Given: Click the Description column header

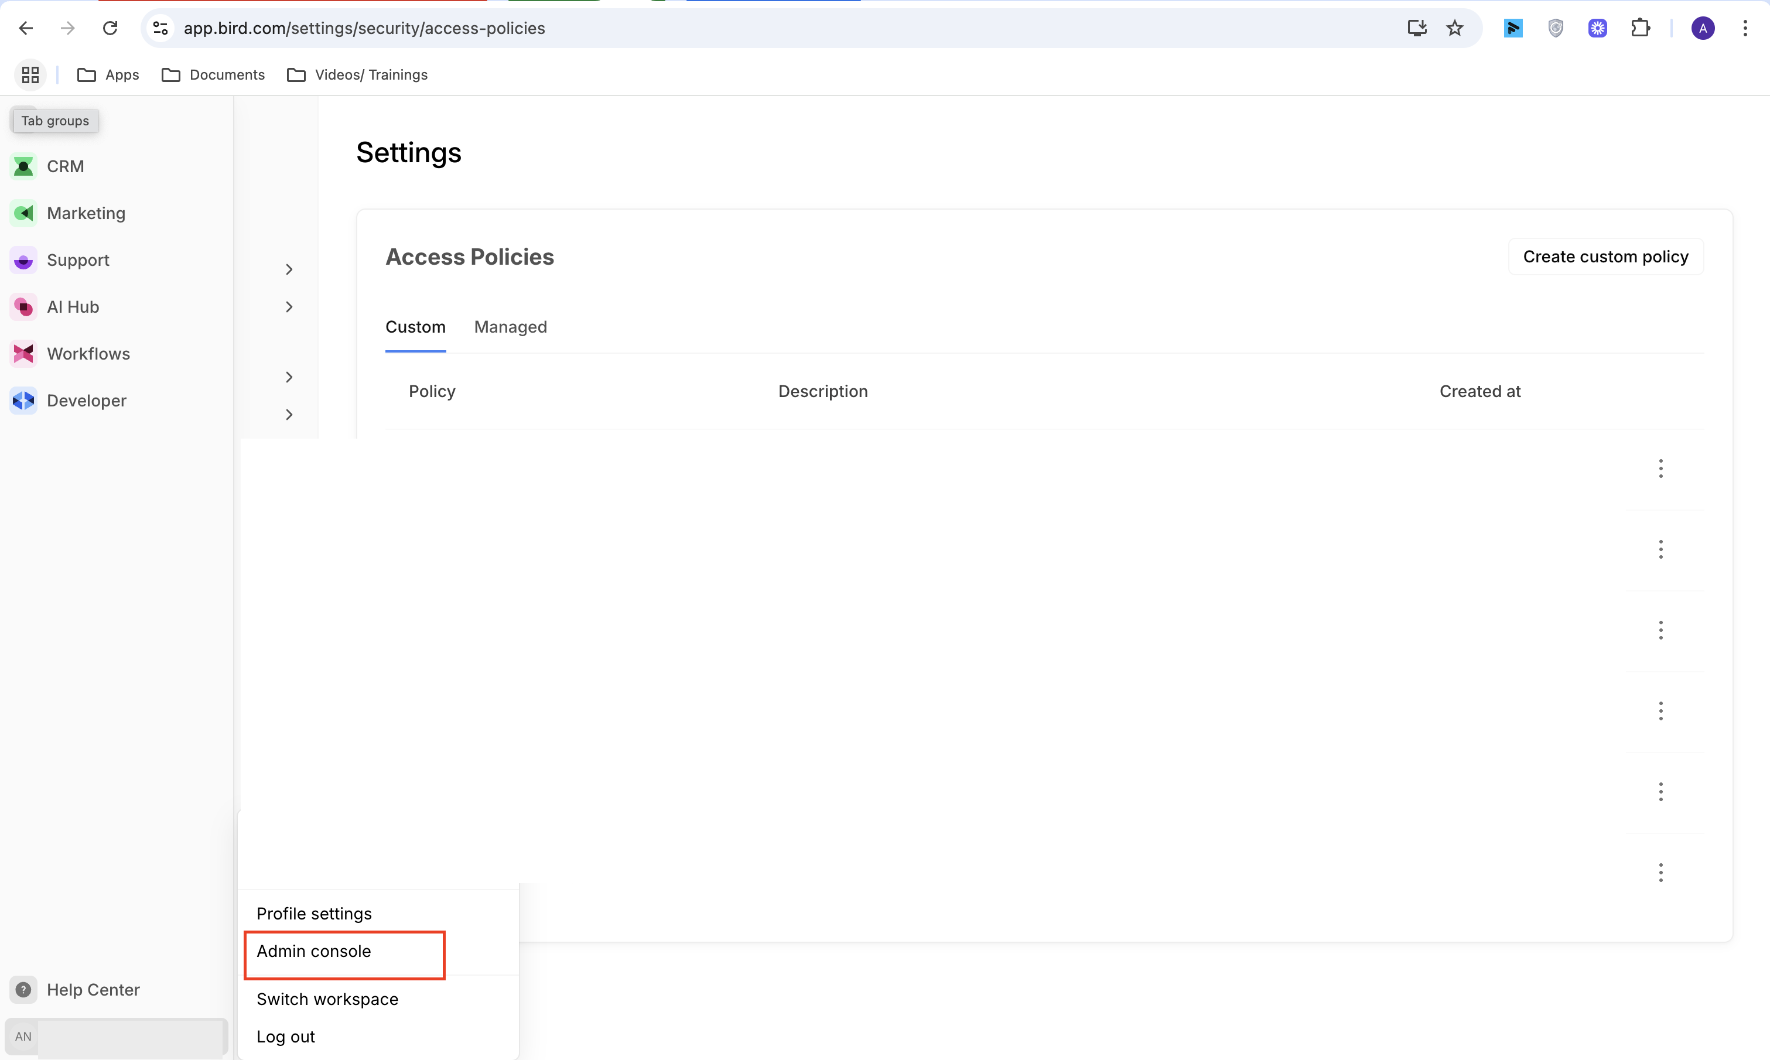Looking at the screenshot, I should pos(823,391).
